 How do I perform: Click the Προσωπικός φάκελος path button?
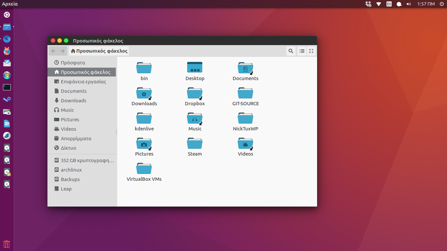pyautogui.click(x=99, y=51)
